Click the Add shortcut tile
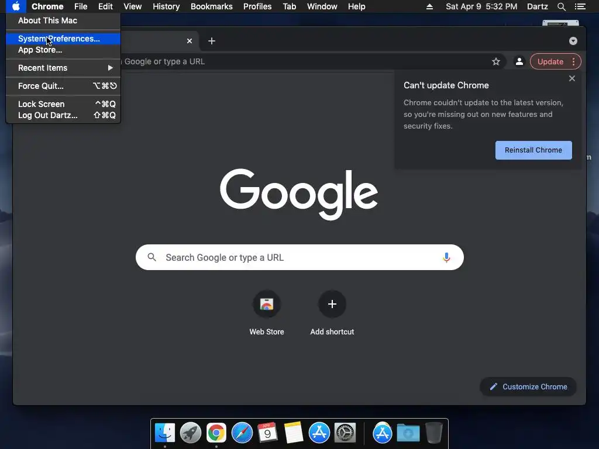Screen dimensions: 599x449 pyautogui.click(x=332, y=313)
